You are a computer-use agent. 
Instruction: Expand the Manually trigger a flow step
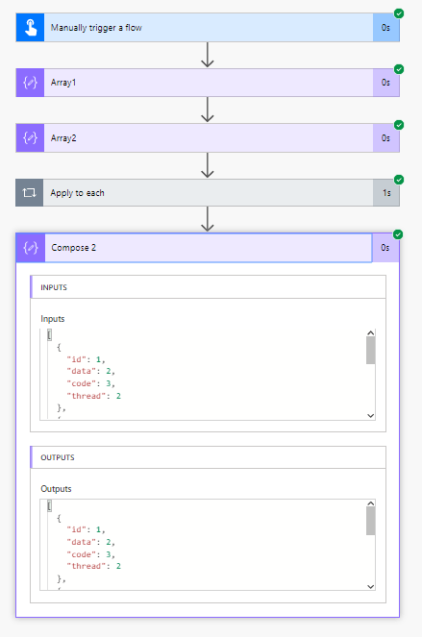point(209,28)
